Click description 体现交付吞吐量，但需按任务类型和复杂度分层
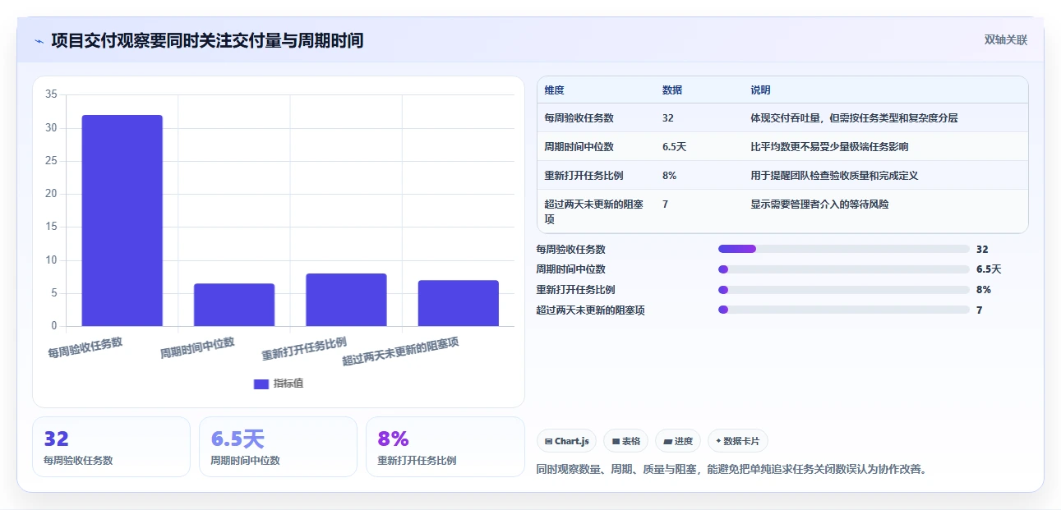Screen dimensions: 1061x510 (x=854, y=118)
